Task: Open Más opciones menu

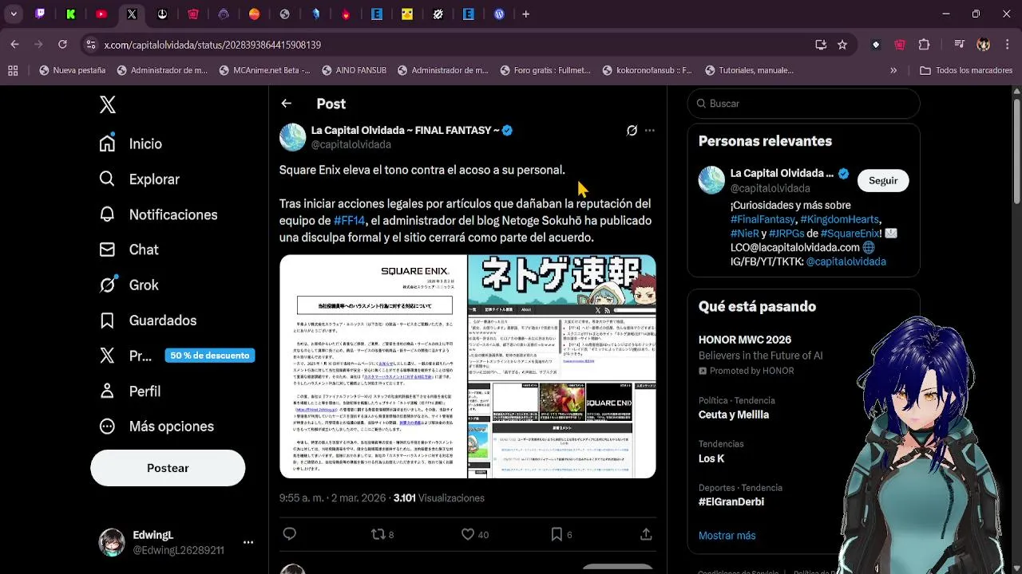Action: (x=156, y=426)
